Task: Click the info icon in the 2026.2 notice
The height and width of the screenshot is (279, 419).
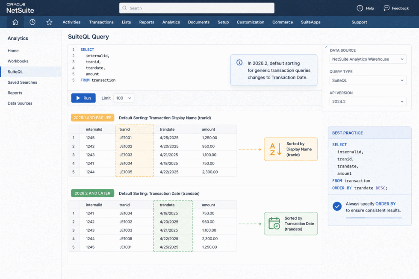Action: [239, 62]
